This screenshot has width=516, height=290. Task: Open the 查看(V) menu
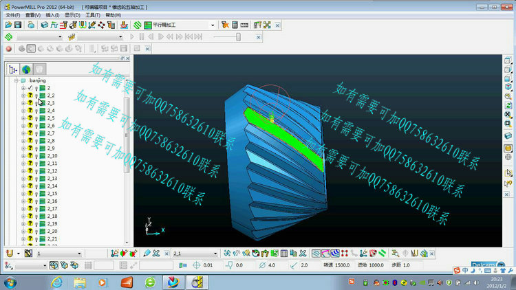pyautogui.click(x=33, y=15)
